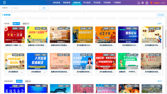Click the 注销 logout link
The image size is (167, 94).
coord(163,3)
